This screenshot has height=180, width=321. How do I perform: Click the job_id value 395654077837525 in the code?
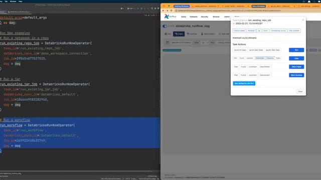point(31,58)
